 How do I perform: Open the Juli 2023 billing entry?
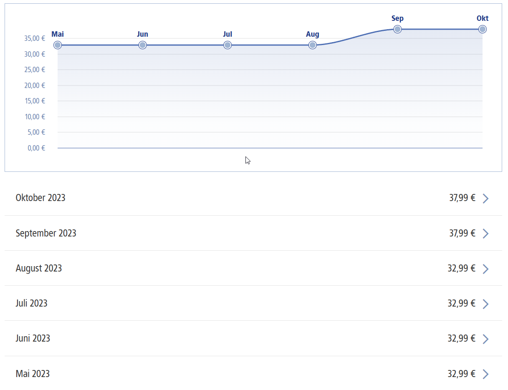click(32, 303)
